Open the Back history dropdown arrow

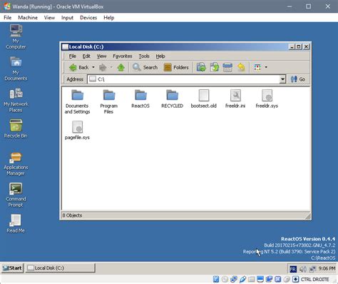click(x=93, y=67)
